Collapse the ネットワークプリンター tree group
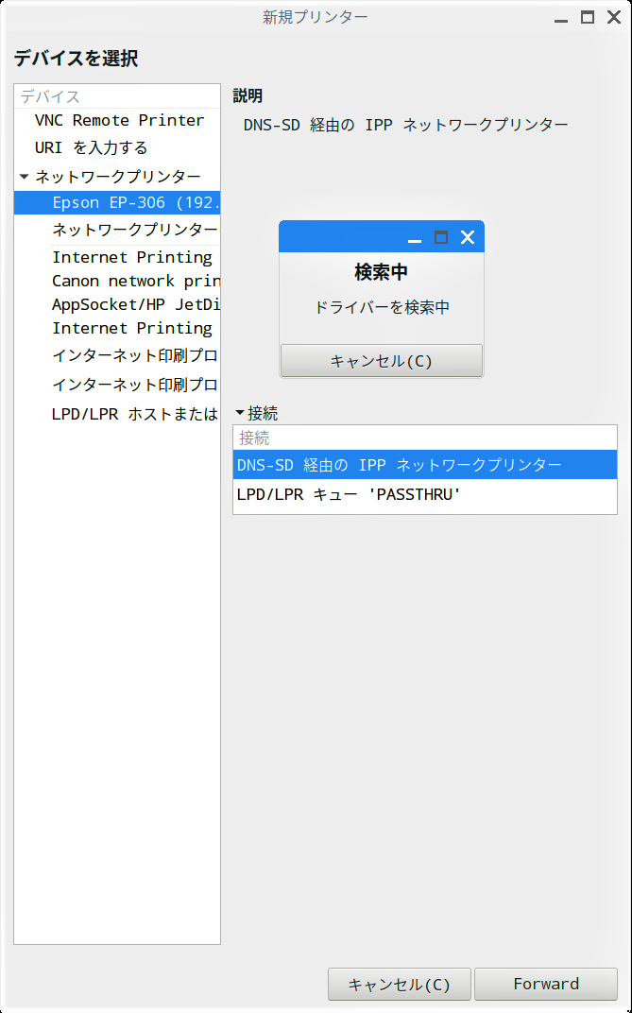This screenshot has width=632, height=1013. [x=25, y=177]
